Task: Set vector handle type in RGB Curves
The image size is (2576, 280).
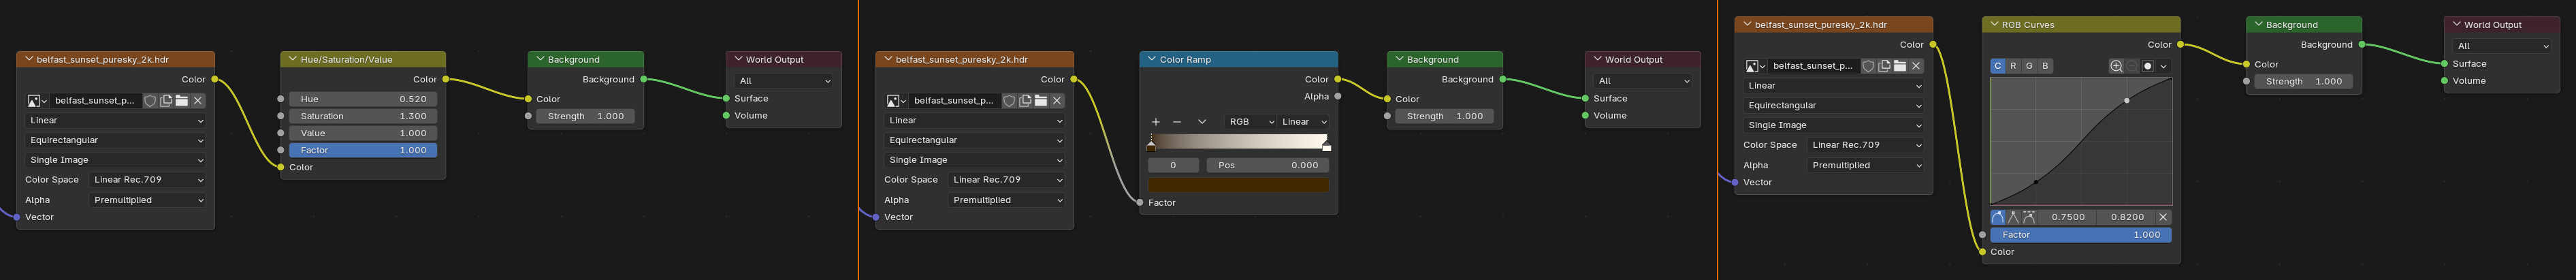Action: pyautogui.click(x=2013, y=217)
